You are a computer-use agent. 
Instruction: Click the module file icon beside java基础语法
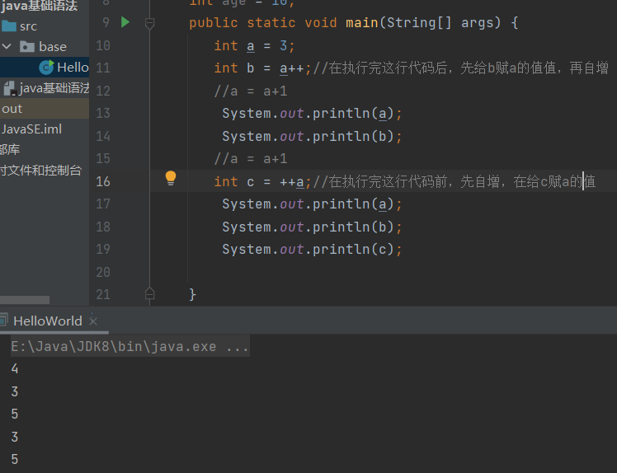pyautogui.click(x=10, y=88)
